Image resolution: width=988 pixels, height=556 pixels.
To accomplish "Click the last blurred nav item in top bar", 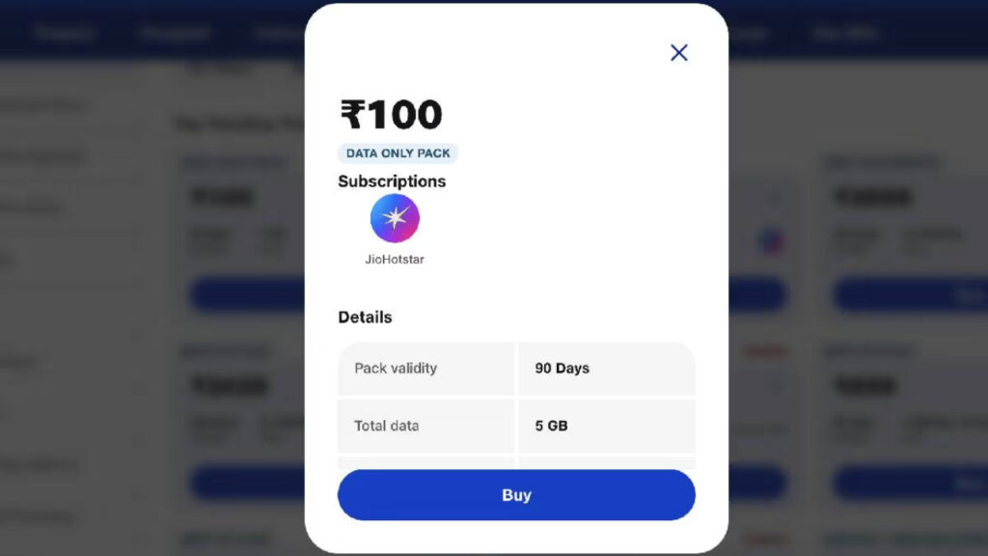I will click(x=845, y=33).
